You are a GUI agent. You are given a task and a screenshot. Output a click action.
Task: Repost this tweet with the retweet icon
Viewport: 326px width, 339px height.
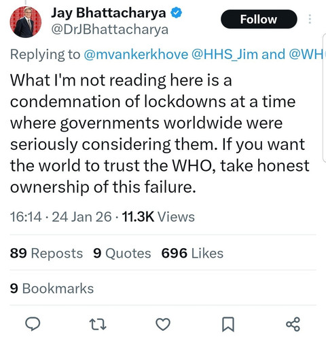click(98, 324)
